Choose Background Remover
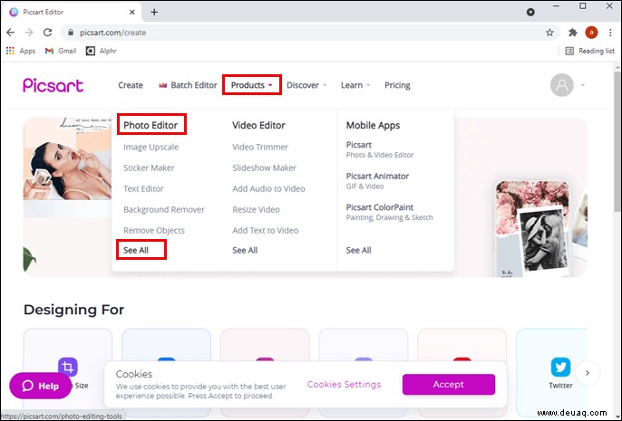This screenshot has height=421, width=622. pos(164,209)
